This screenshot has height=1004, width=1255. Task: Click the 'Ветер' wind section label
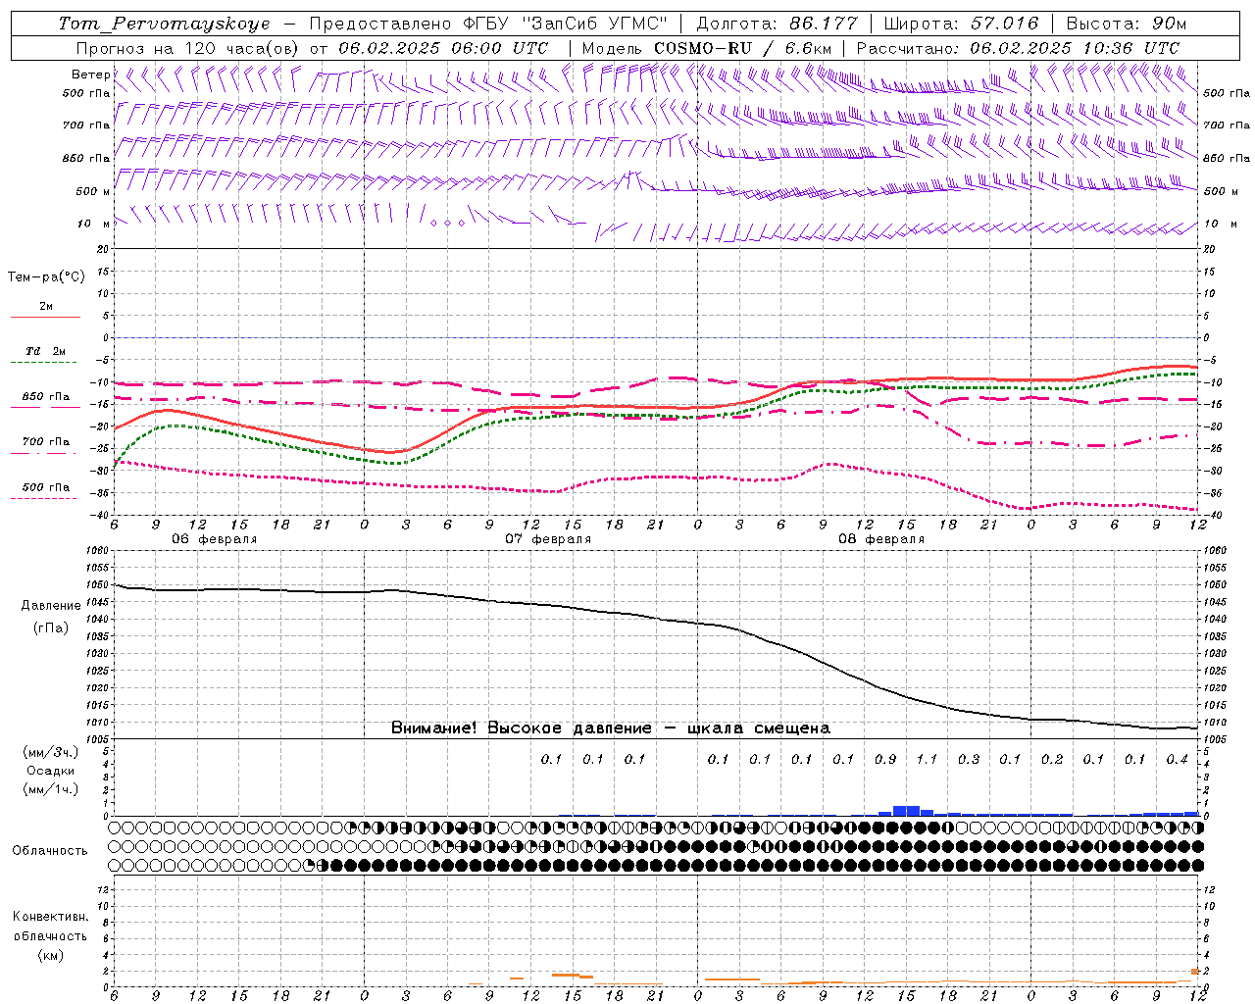[x=90, y=75]
